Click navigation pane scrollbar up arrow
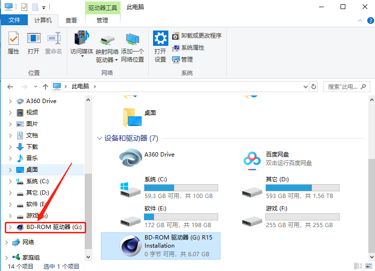The height and width of the screenshot is (271, 375). (88, 100)
